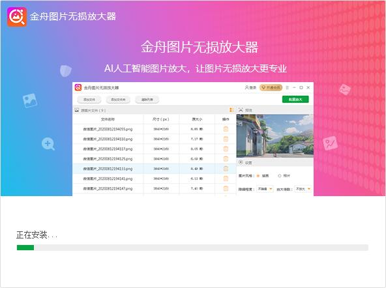
Task: Click the green installation progress bar
Action: pos(25,248)
